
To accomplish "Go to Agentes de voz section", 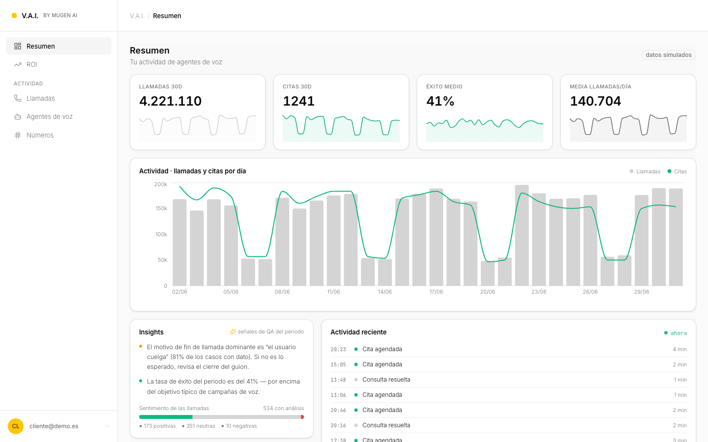I will 59,116.
